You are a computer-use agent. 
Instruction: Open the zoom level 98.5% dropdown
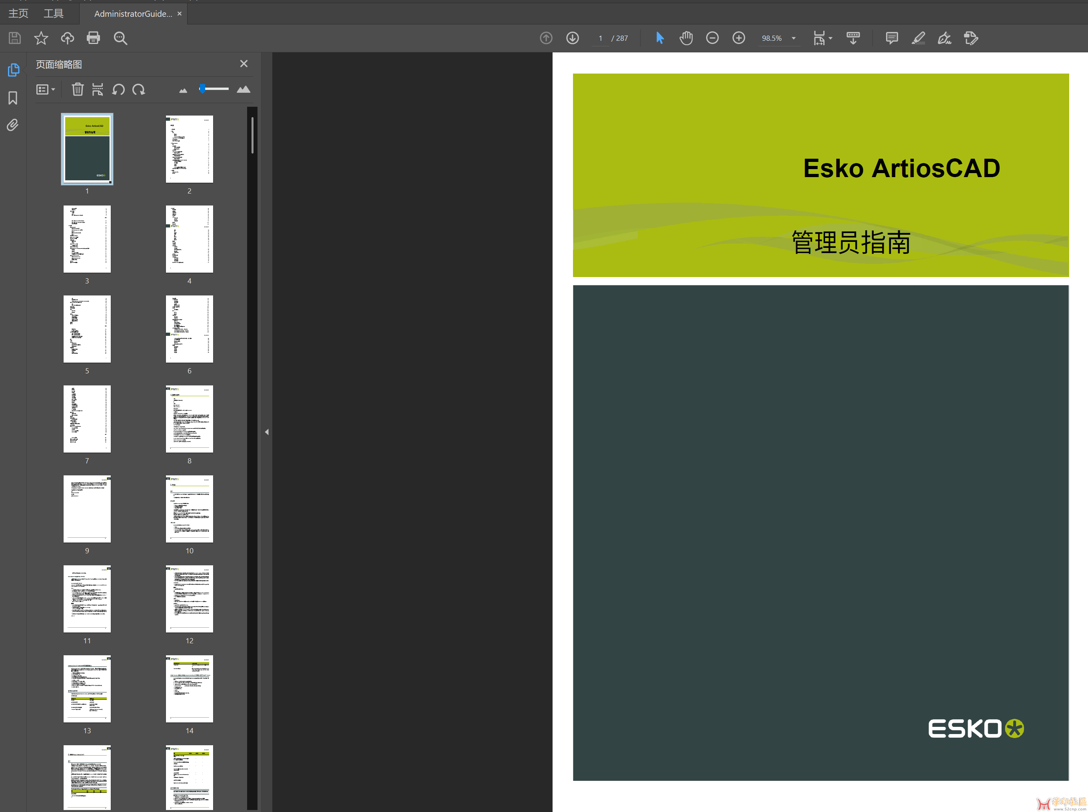[793, 38]
